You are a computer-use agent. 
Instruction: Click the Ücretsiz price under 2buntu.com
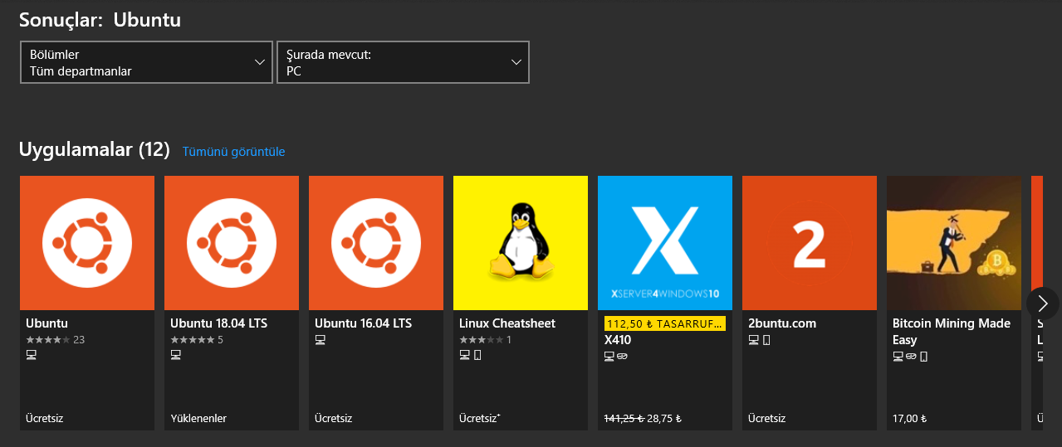766,419
